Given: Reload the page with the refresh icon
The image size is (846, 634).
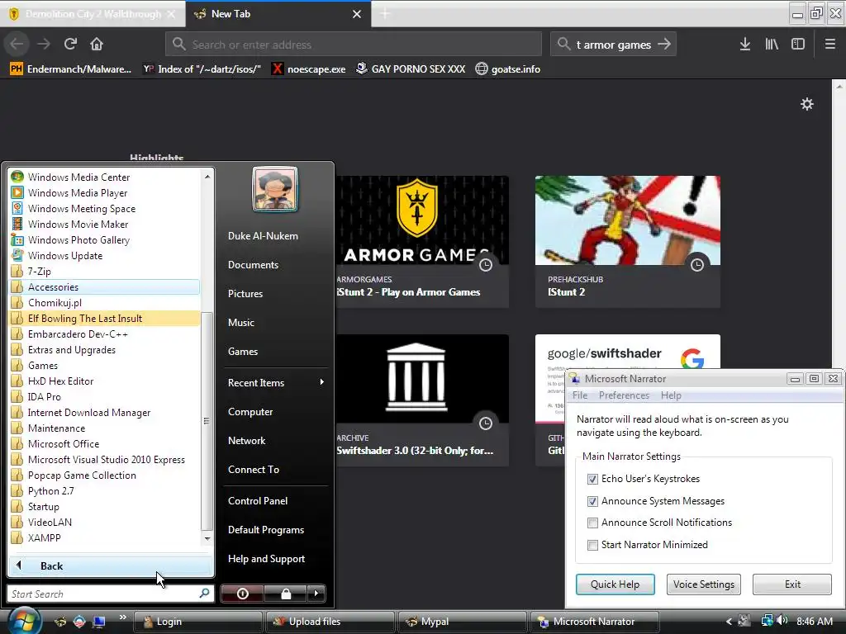Looking at the screenshot, I should 70,44.
